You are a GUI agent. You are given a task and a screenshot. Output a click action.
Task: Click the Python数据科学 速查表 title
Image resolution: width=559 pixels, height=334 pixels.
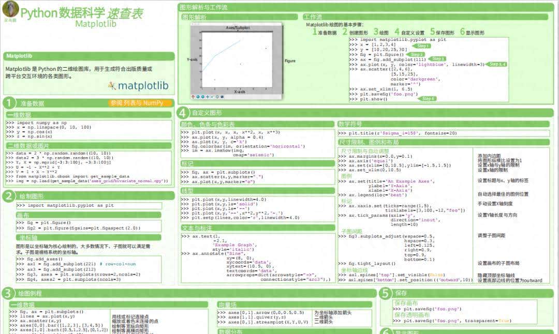[x=81, y=13]
